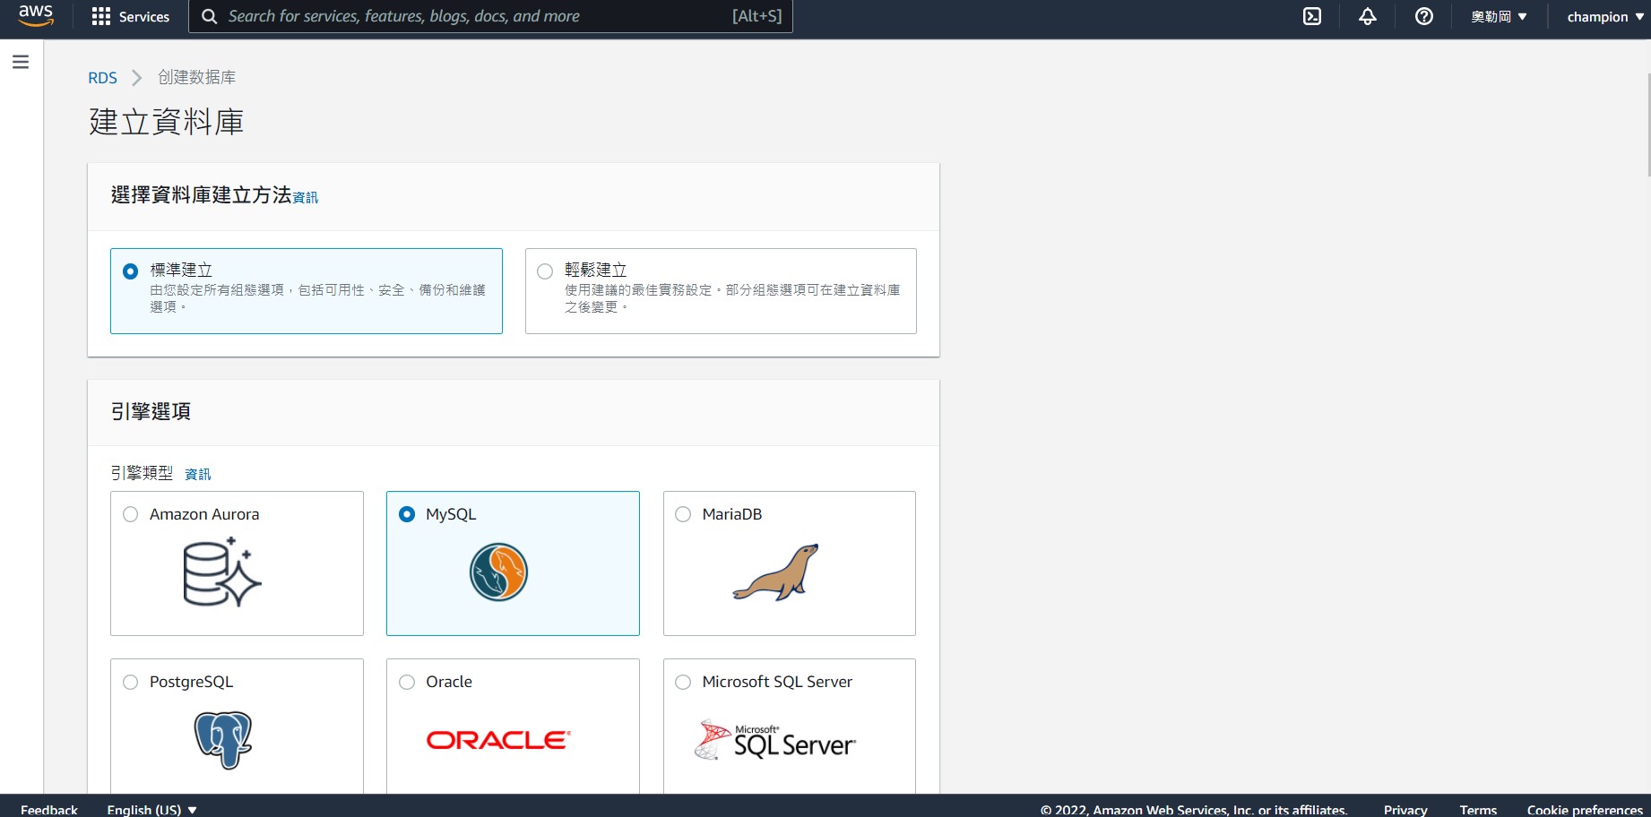The width and height of the screenshot is (1651, 817).
Task: Click the MariaDB seal logo
Action: point(776,572)
